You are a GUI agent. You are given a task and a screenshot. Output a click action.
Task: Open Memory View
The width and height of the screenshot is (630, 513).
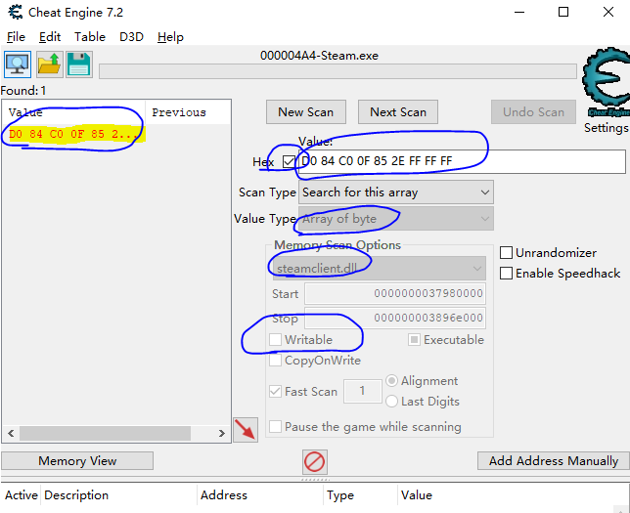pyautogui.click(x=77, y=461)
